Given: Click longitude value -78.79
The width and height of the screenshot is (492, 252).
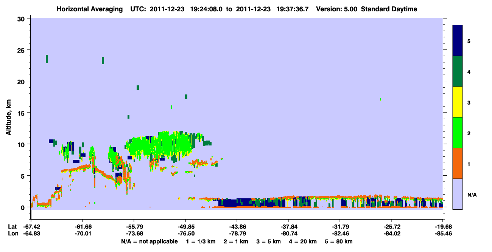Looking at the screenshot, I should 237,233.
